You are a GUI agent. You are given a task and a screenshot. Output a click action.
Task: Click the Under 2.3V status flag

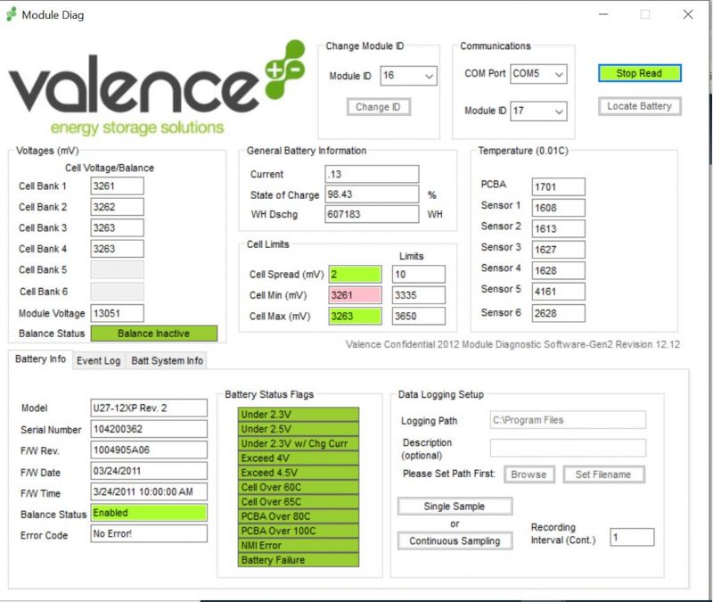click(299, 415)
